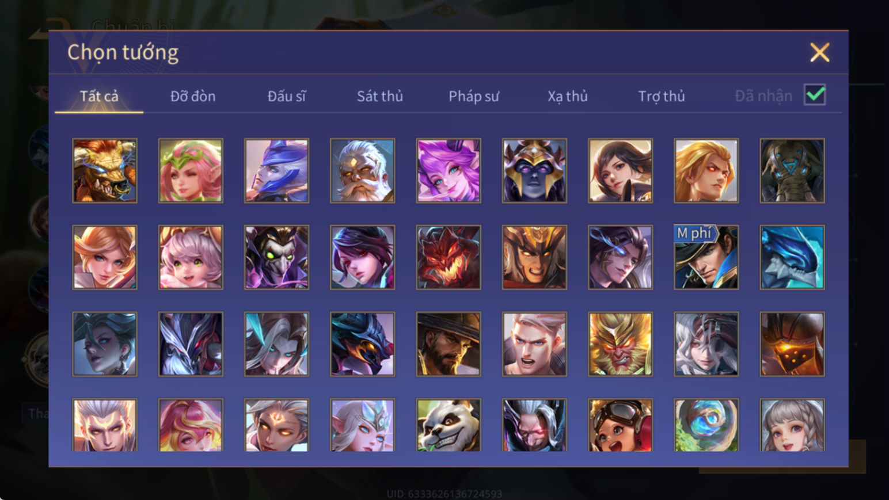The width and height of the screenshot is (889, 500).
Task: Switch to the "Đỡ đòn" tab
Action: (193, 96)
